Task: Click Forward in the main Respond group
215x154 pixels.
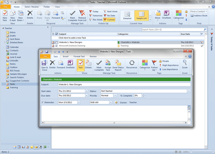Action: coord(56,15)
